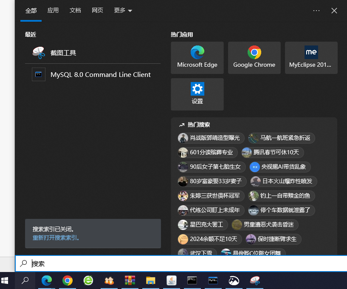Open the MyEclipse tile in 热门应用
The image size is (347, 289).
click(311, 58)
